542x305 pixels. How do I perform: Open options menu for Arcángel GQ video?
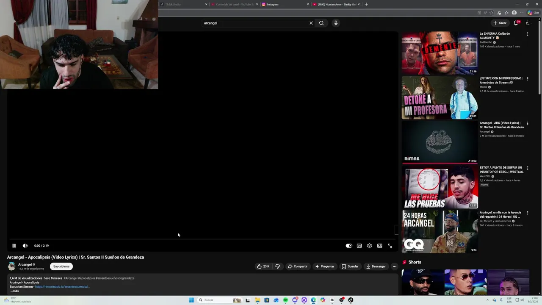click(528, 213)
